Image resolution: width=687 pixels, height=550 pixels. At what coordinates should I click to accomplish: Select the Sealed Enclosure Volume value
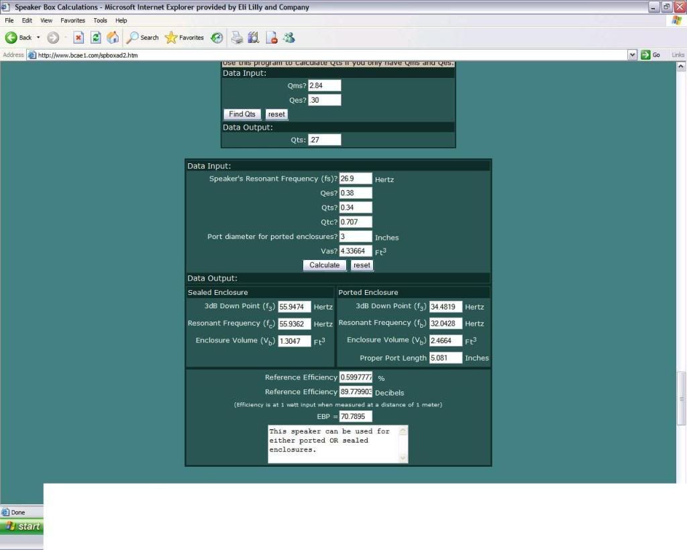295,340
